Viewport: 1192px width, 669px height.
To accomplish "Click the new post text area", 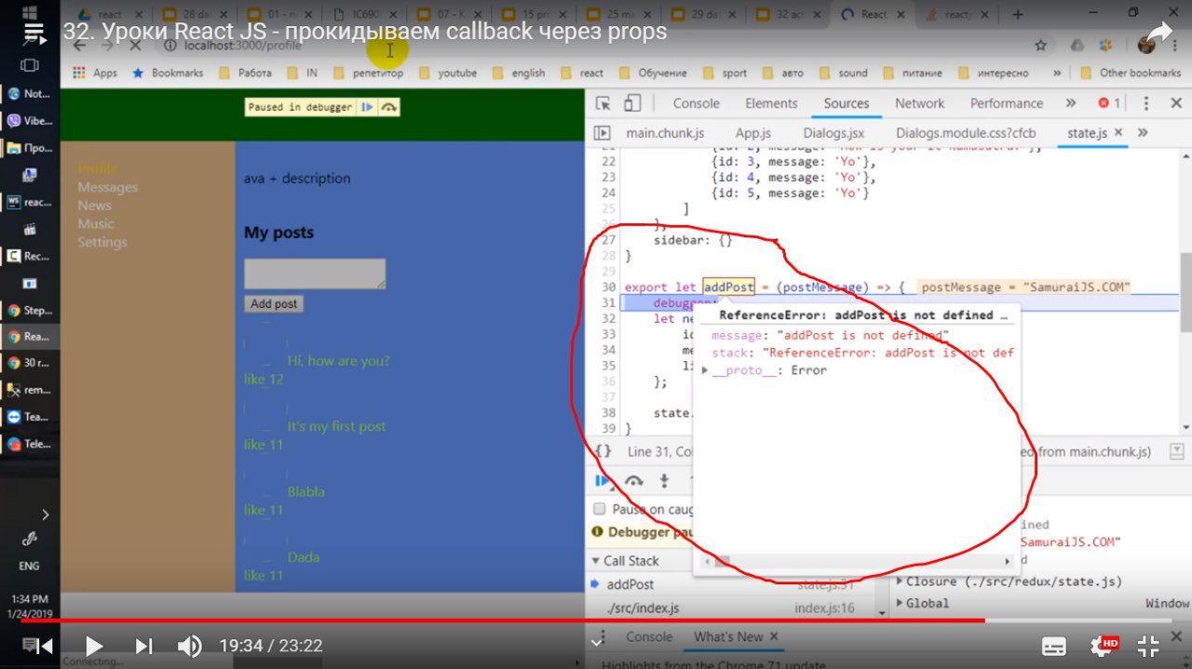I will [315, 274].
